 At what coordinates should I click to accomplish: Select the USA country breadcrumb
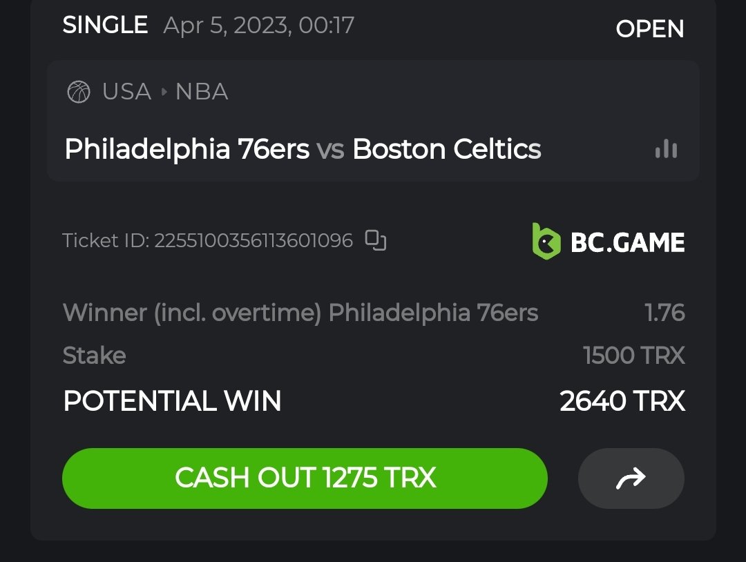(126, 92)
